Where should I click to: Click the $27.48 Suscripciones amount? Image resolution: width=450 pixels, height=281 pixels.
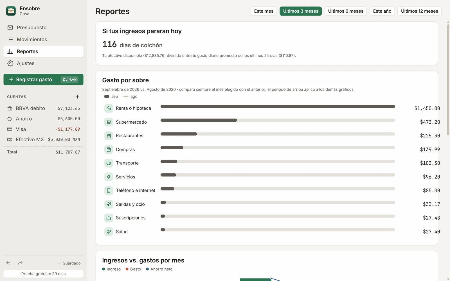(431, 218)
